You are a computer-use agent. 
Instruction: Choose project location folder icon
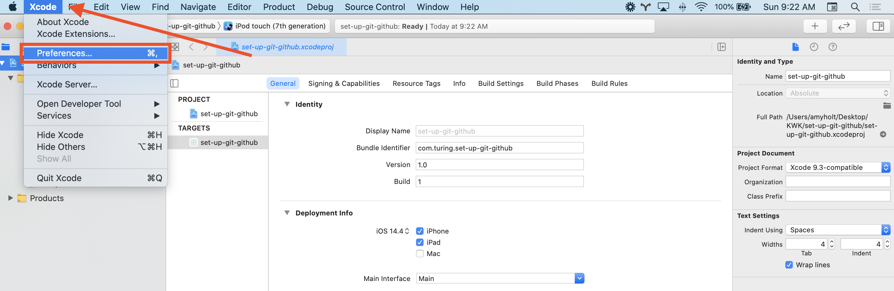(x=887, y=106)
